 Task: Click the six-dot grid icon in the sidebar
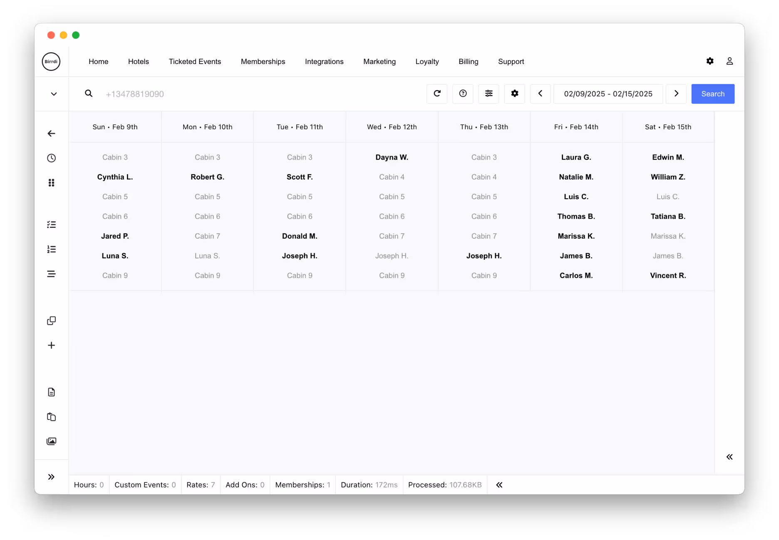point(51,183)
